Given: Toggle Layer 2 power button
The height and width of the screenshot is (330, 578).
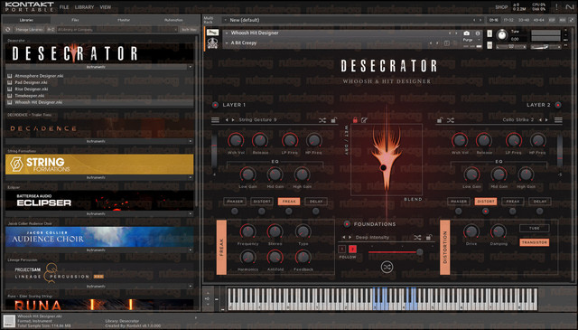Looking at the screenshot, I should tap(558, 105).
